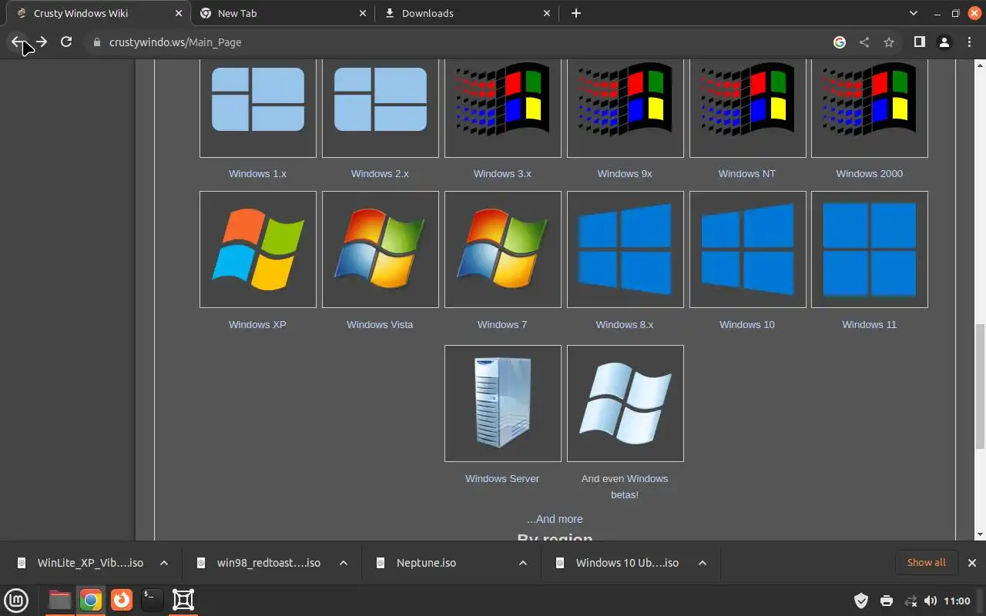Open the Windows 8.x logo thumbnail
Screen dimensions: 986x616
pos(625,249)
